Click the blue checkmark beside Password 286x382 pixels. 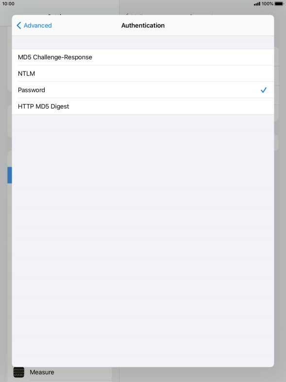pyautogui.click(x=264, y=90)
